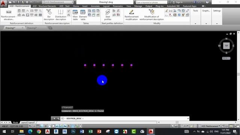Click Modification of reinforcement description tool
240x135 pixels.
151,15
